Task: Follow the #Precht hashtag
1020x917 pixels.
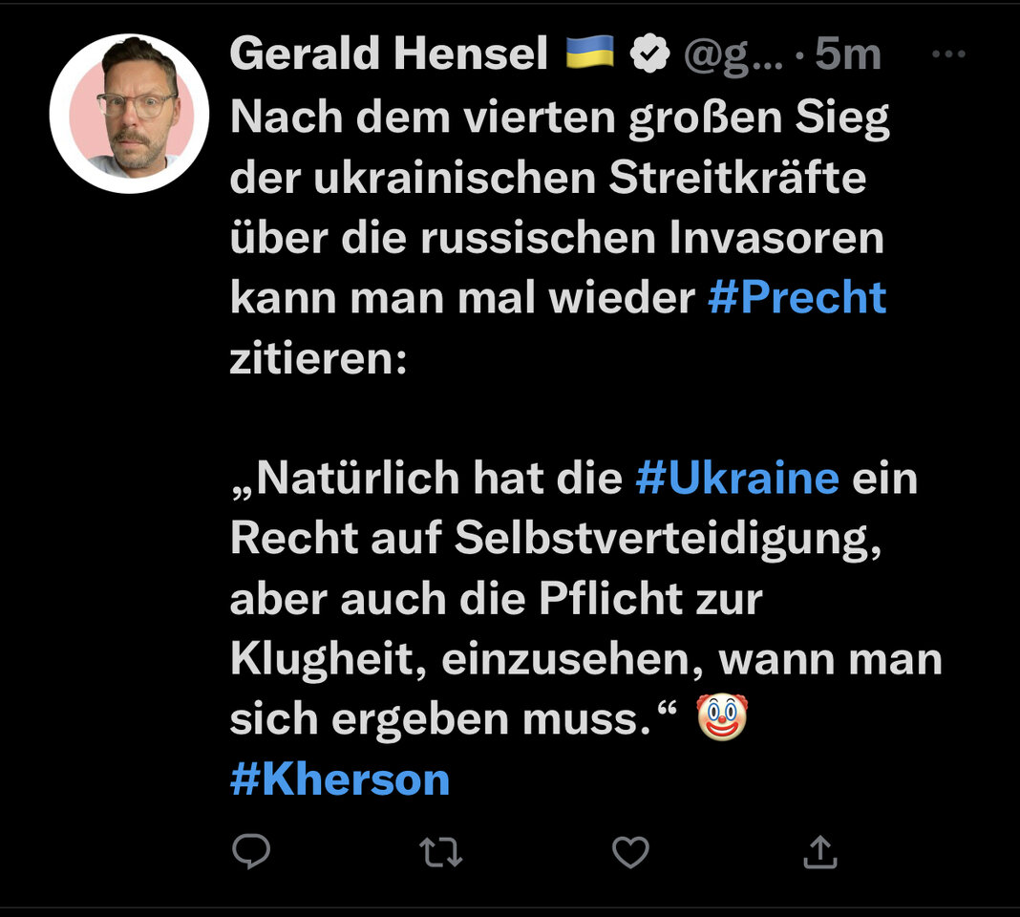Action: coord(797,298)
